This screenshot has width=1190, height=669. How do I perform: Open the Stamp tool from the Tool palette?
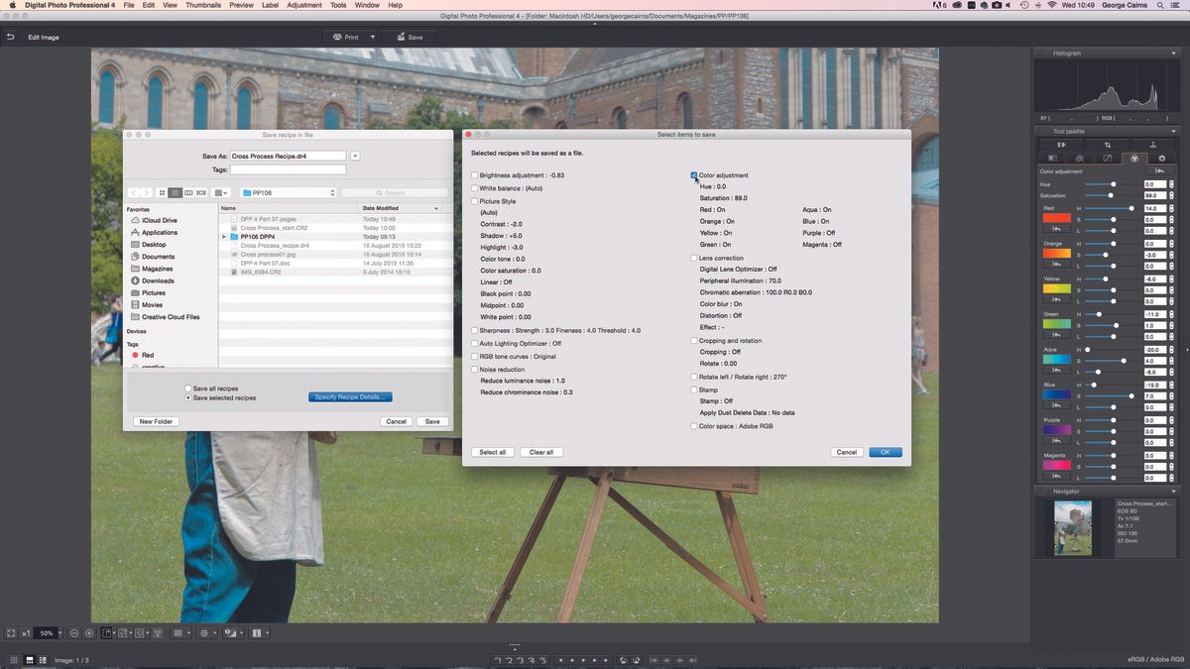tap(1154, 145)
